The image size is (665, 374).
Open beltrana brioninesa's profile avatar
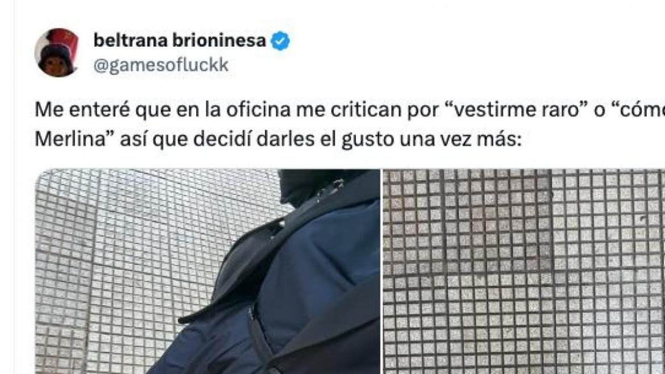coord(56,53)
